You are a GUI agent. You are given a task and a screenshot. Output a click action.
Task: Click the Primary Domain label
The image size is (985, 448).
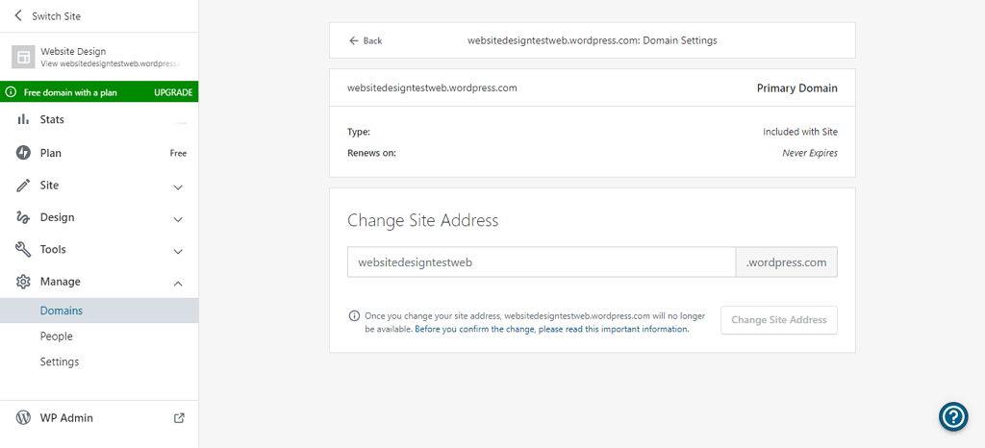pos(797,88)
